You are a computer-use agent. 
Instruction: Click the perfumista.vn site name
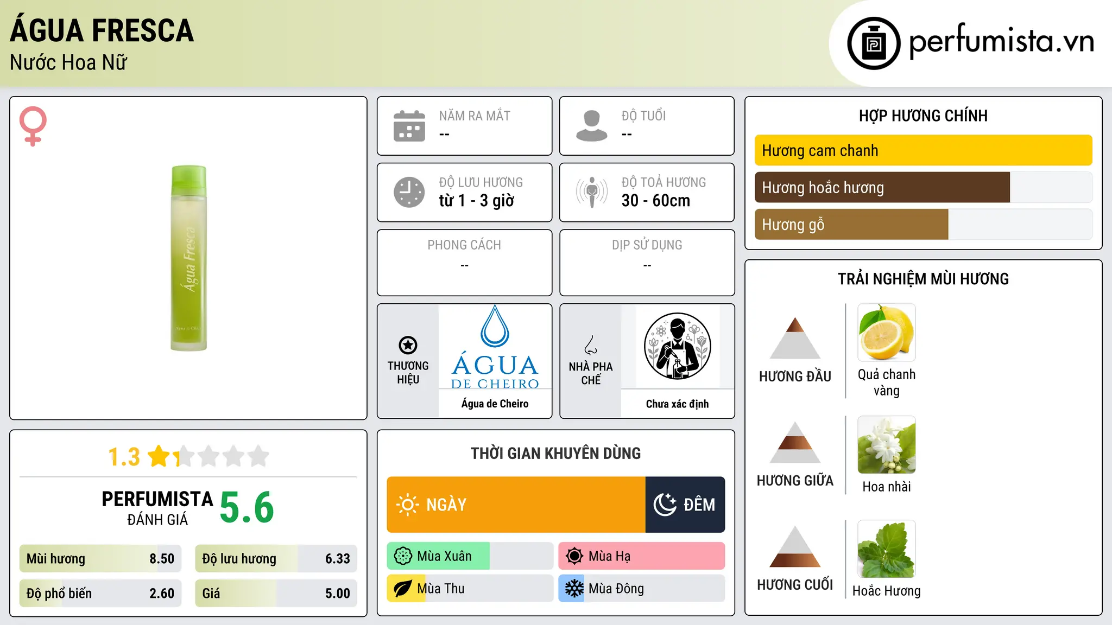tap(1002, 41)
